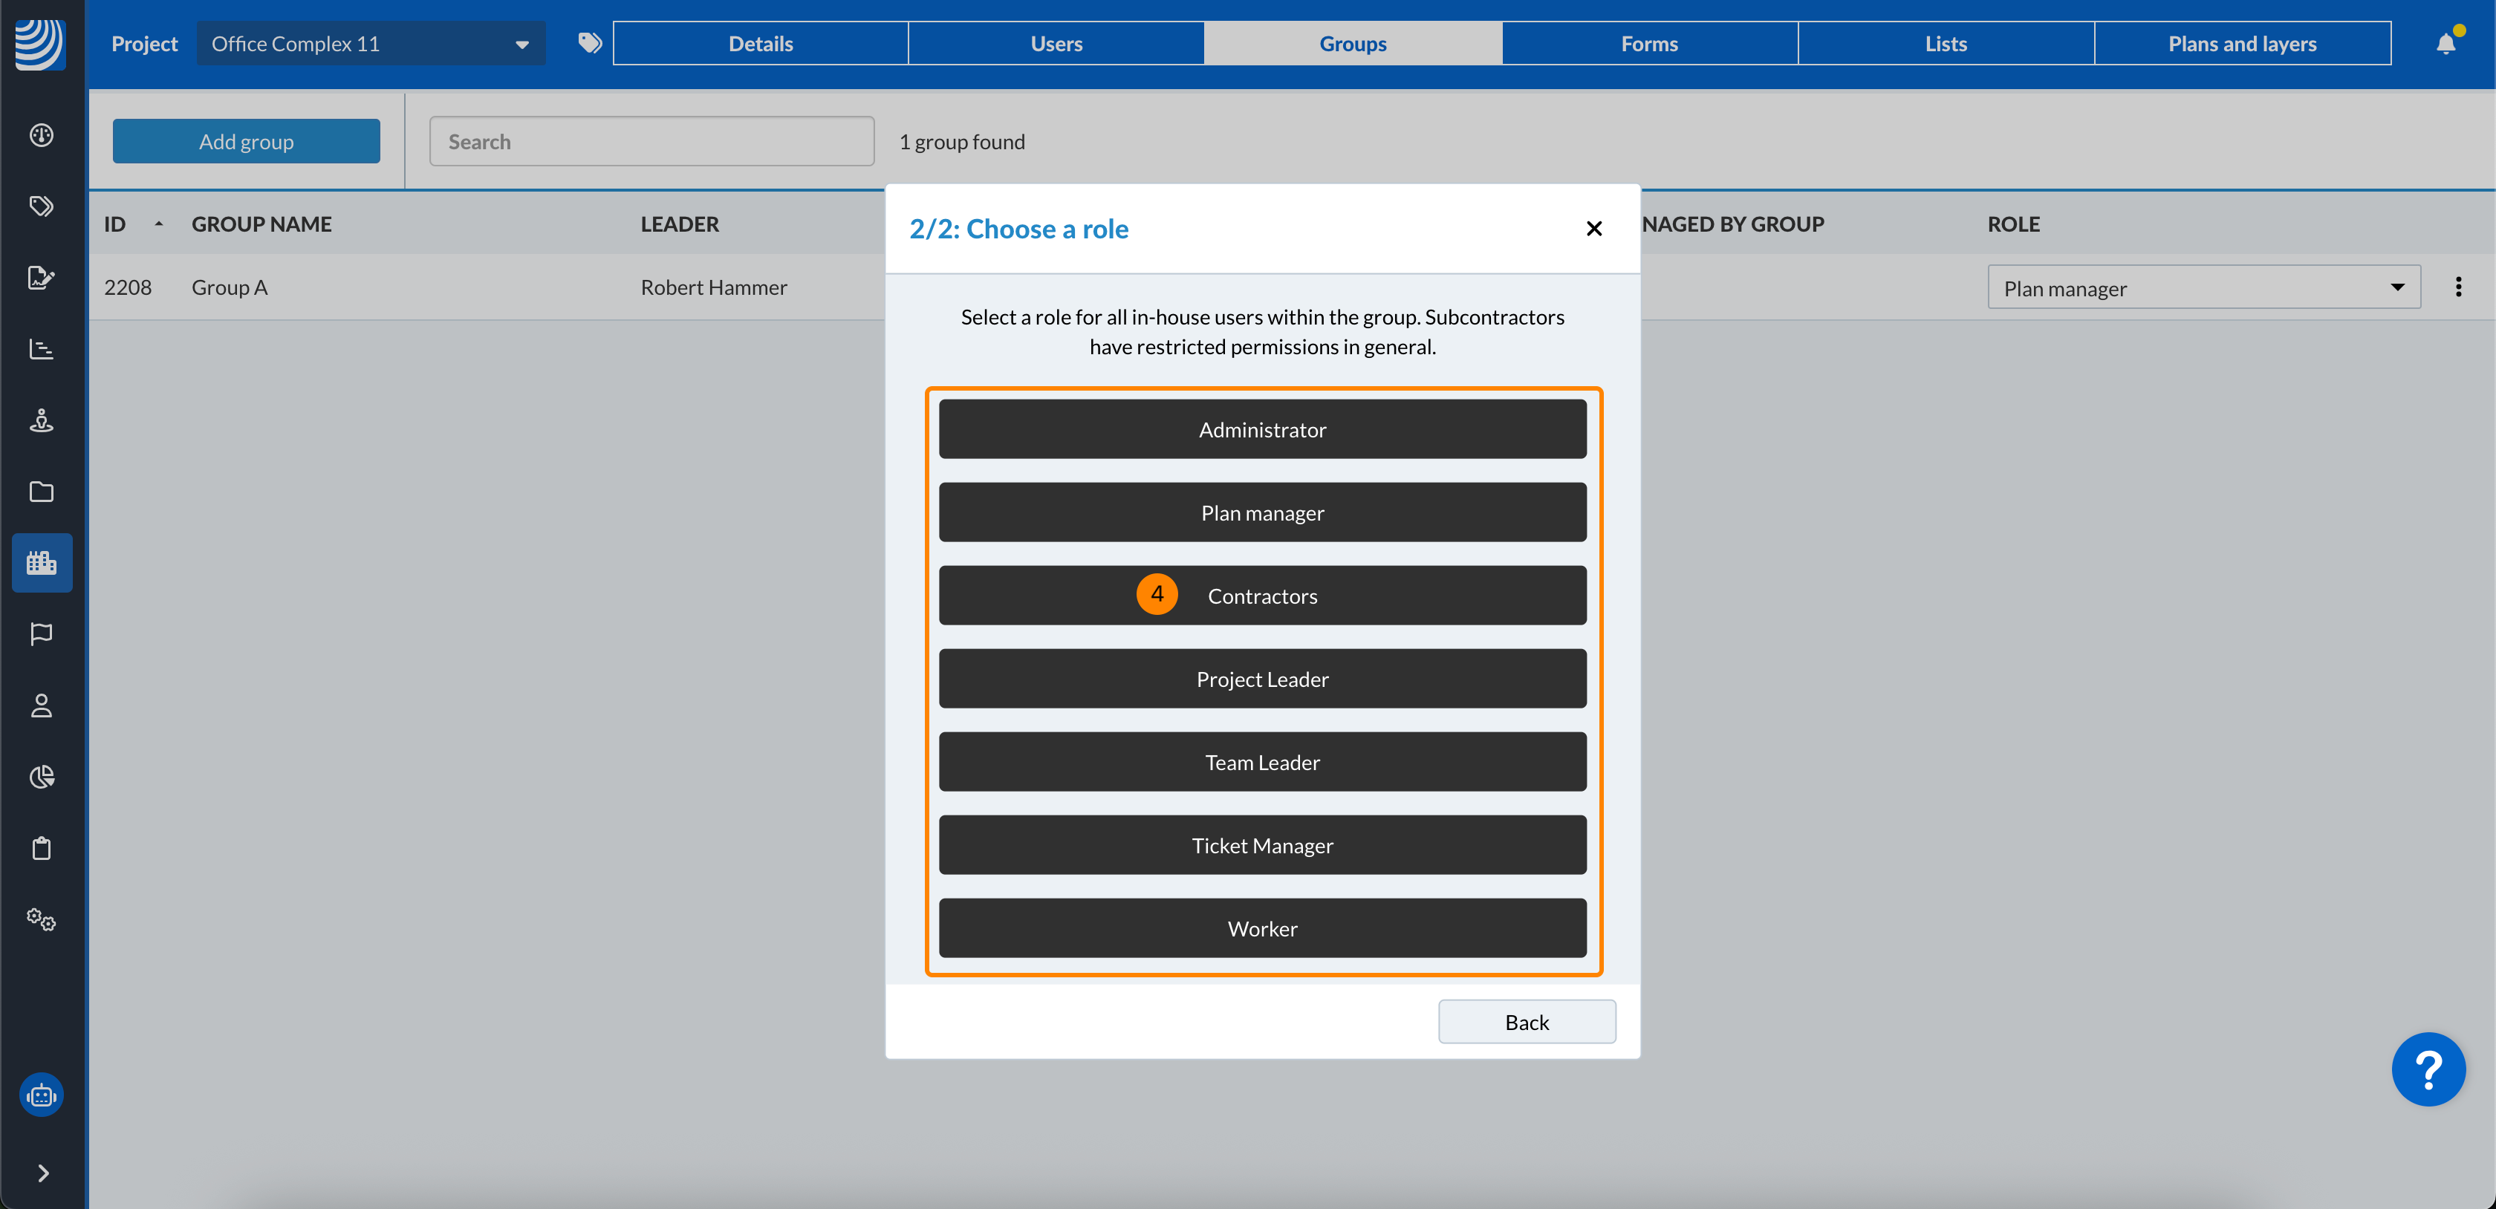Expand the Office Complex 11 project dropdown
This screenshot has width=2496, height=1209.
coord(371,44)
